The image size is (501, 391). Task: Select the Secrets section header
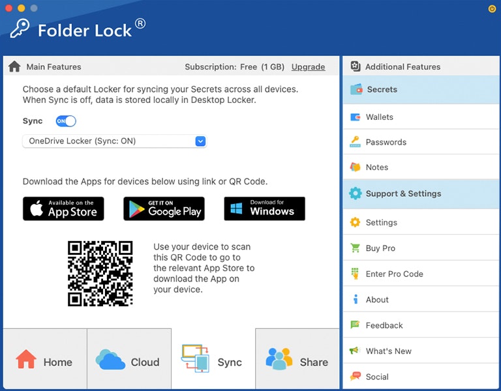421,90
